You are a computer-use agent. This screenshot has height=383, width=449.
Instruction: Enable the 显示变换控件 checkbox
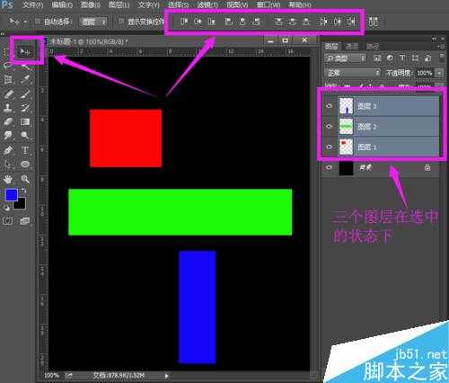pos(121,22)
